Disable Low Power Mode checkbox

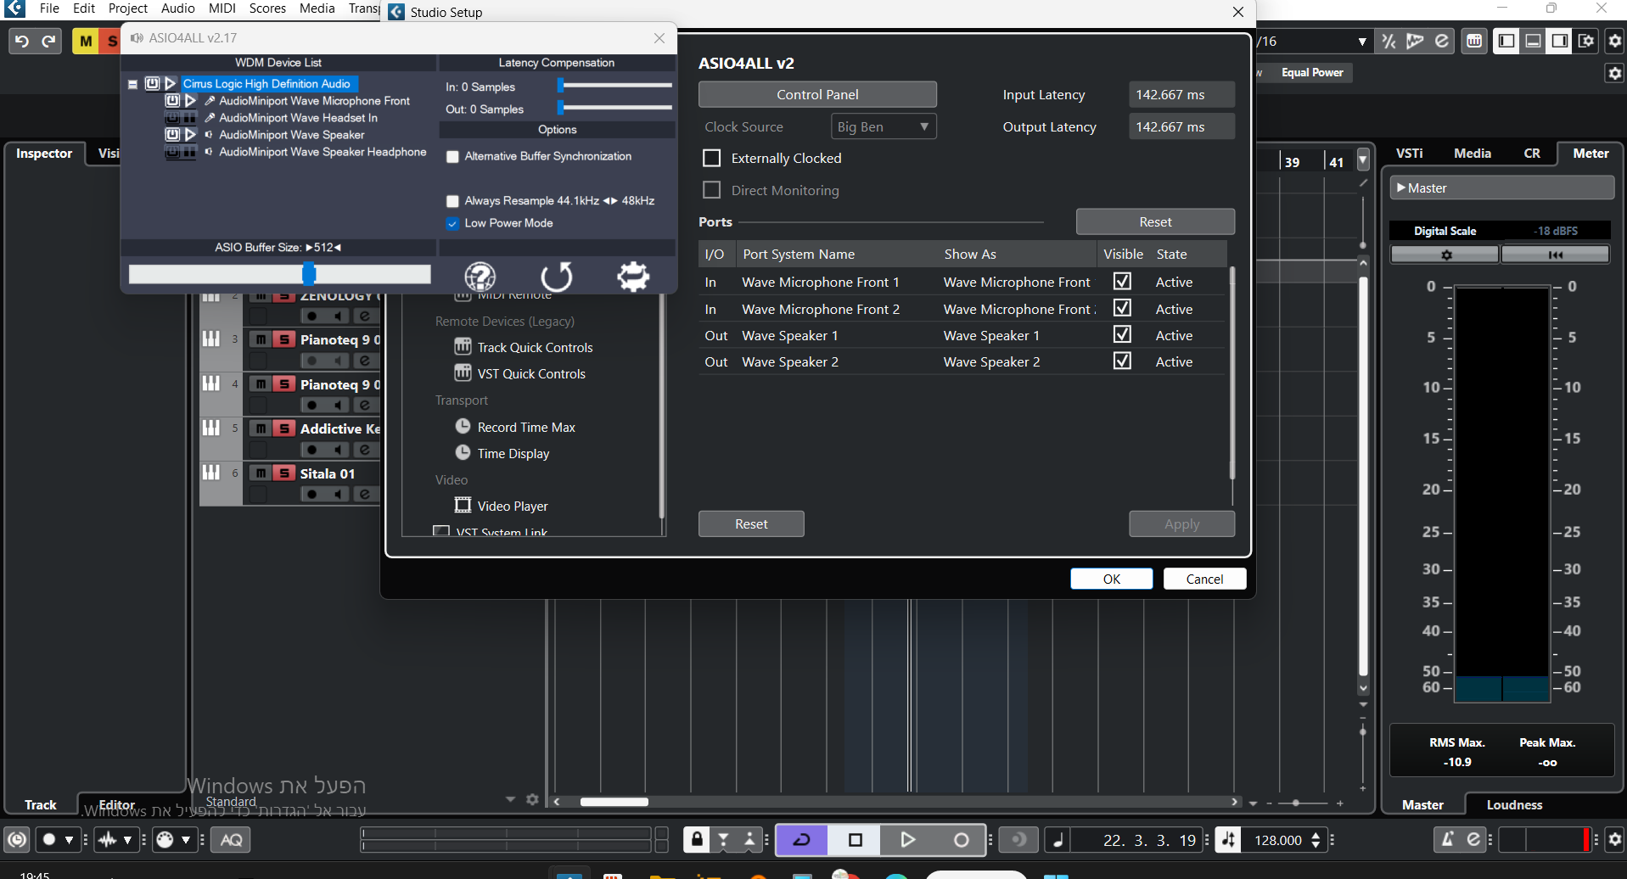click(453, 223)
